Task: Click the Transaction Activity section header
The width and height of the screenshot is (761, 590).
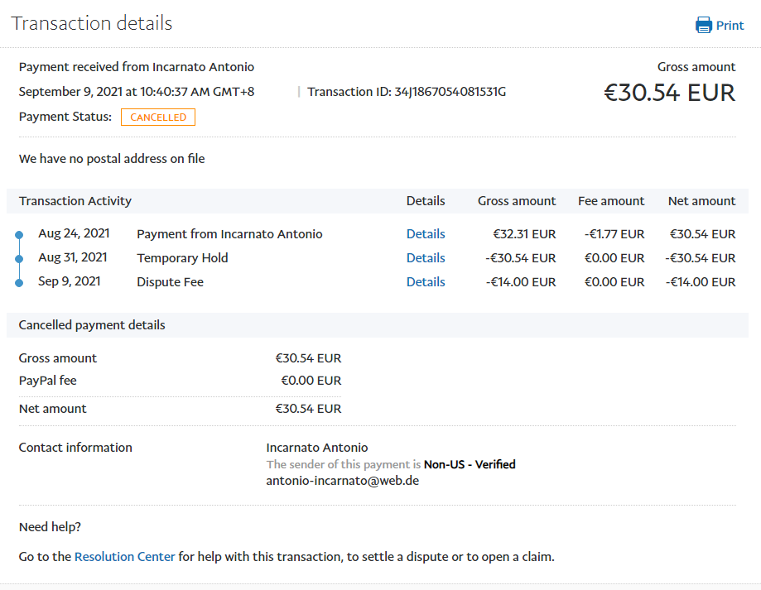Action: click(75, 201)
